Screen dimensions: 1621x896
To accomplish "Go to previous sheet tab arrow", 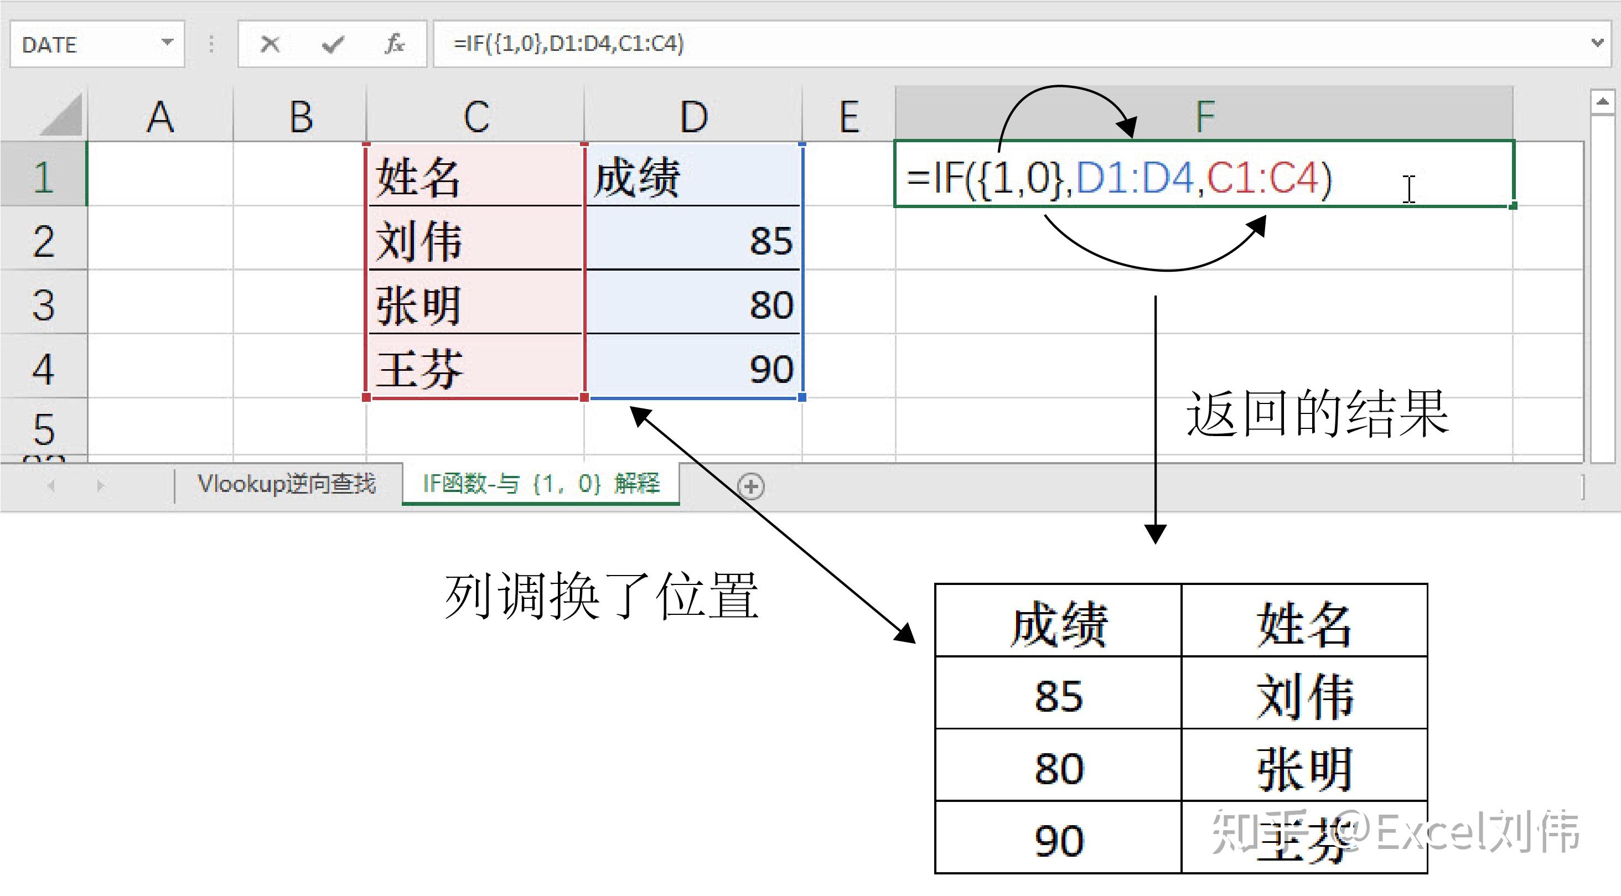I will (x=51, y=486).
